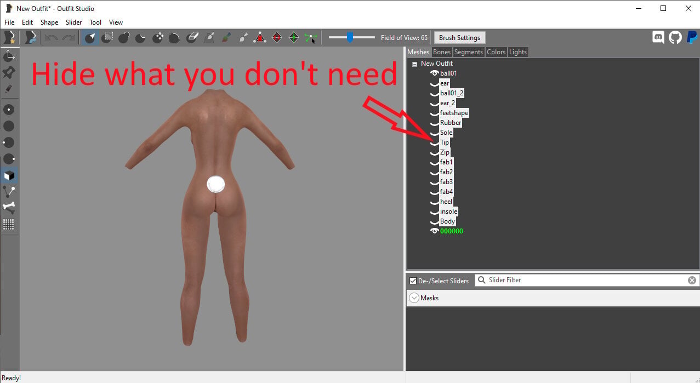
Task: Click the Redo arrow in toolbar
Action: (69, 38)
